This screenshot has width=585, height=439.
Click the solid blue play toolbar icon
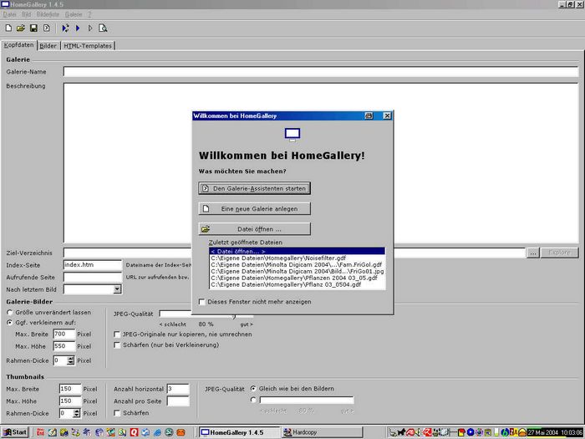[x=78, y=28]
